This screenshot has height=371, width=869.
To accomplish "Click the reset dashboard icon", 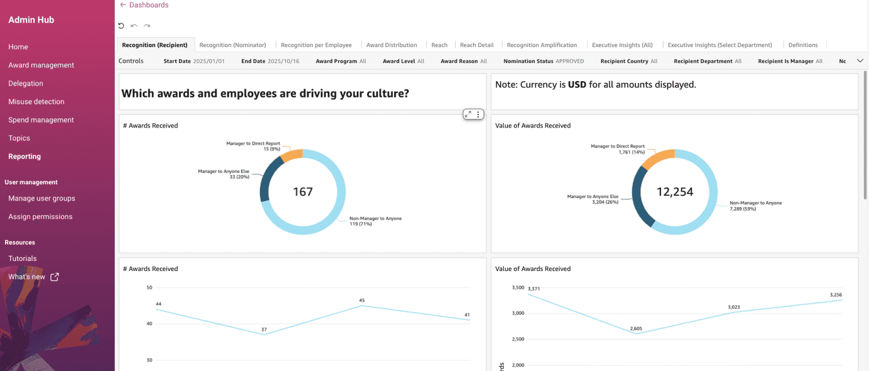I will pos(121,26).
